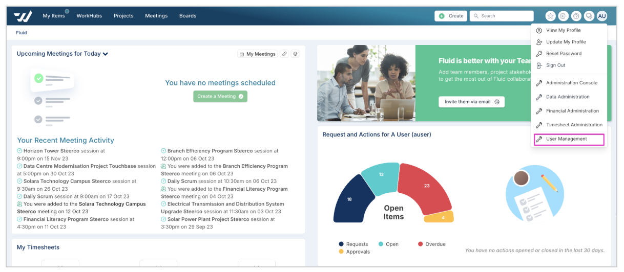Image resolution: width=624 pixels, height=272 pixels.
Task: Open the Boards menu
Action: pos(188,16)
